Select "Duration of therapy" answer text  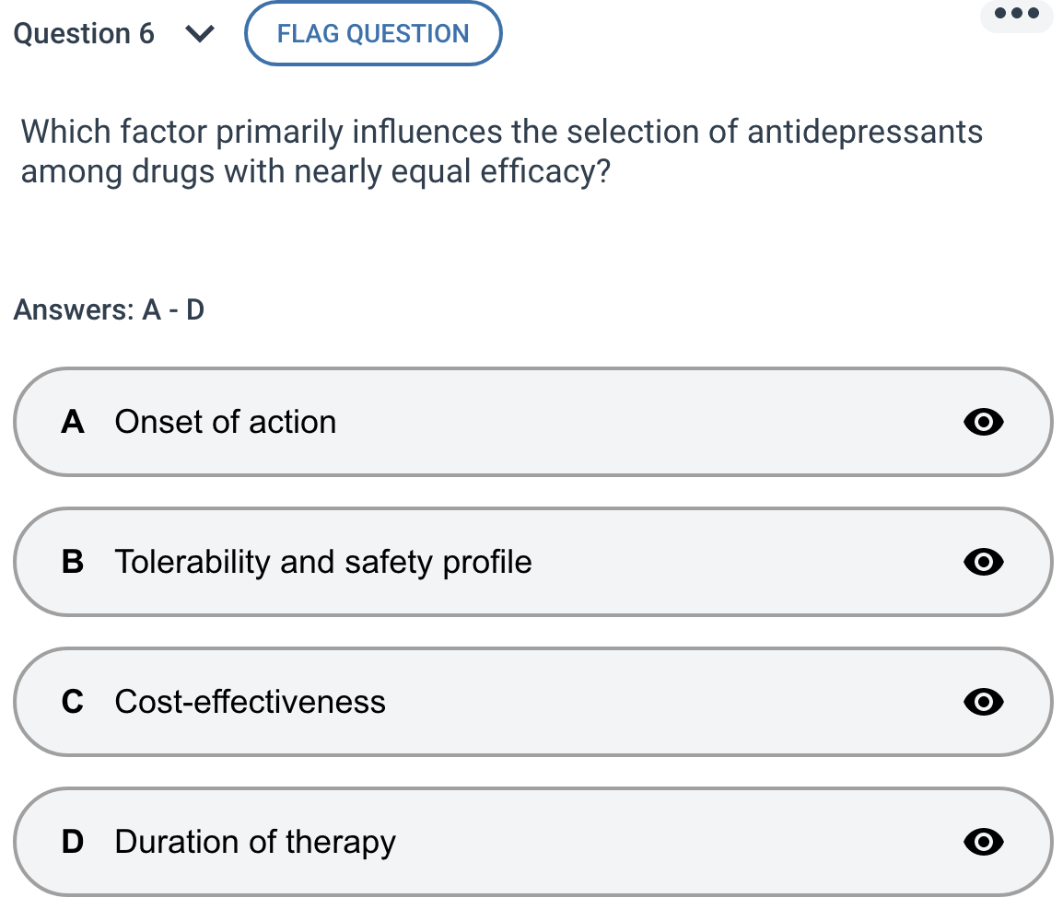pyautogui.click(x=255, y=842)
